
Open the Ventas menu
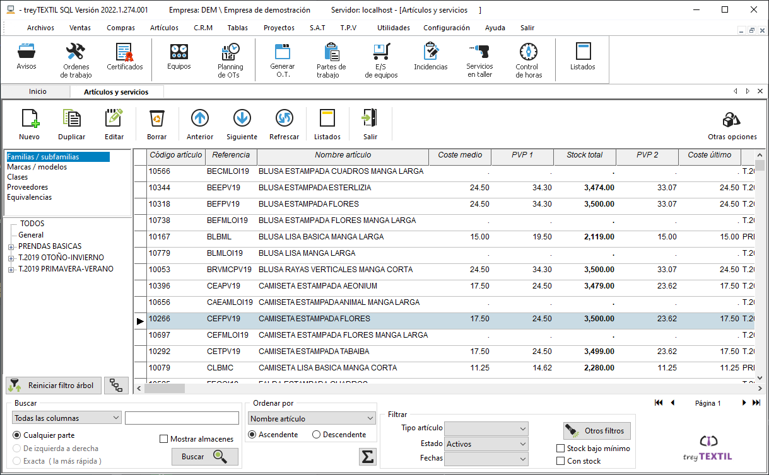coord(80,28)
